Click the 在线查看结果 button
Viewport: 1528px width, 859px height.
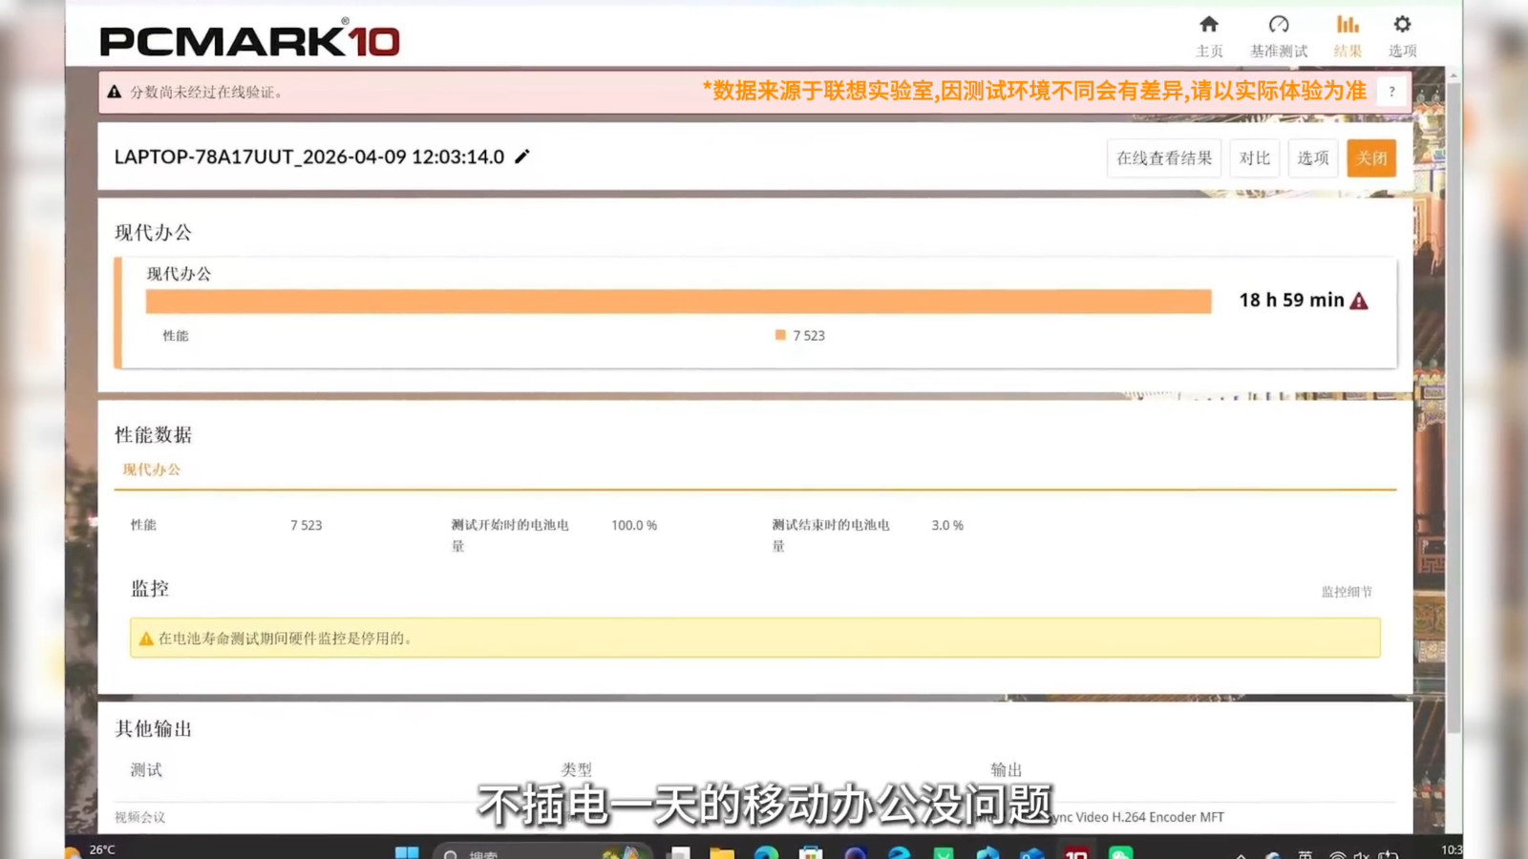1164,158
